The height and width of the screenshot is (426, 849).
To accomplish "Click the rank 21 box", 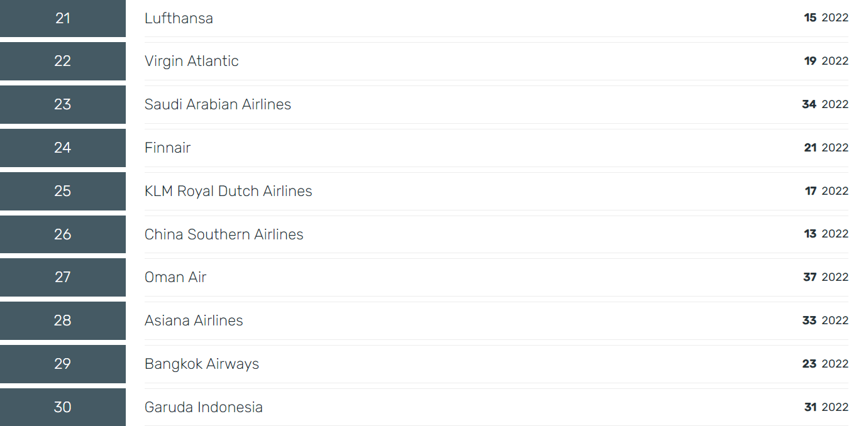I will pyautogui.click(x=63, y=18).
